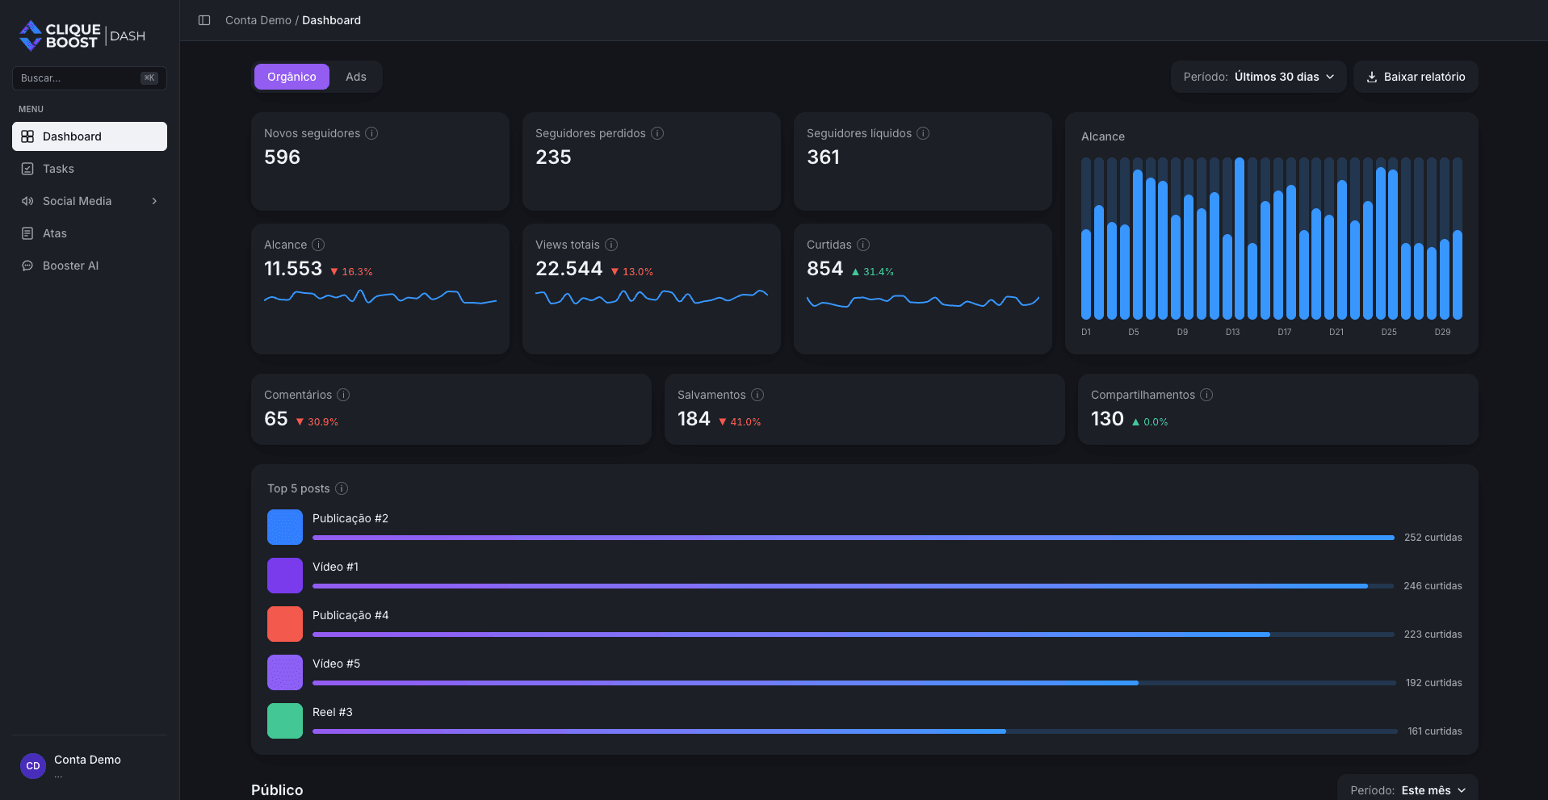Switch to the Ads view
Viewport: 1548px width, 800px height.
click(x=356, y=77)
